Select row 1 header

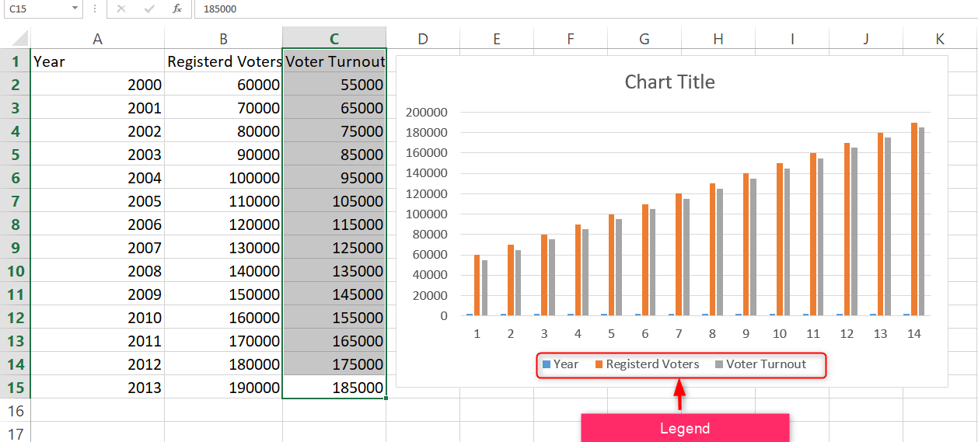pos(16,61)
